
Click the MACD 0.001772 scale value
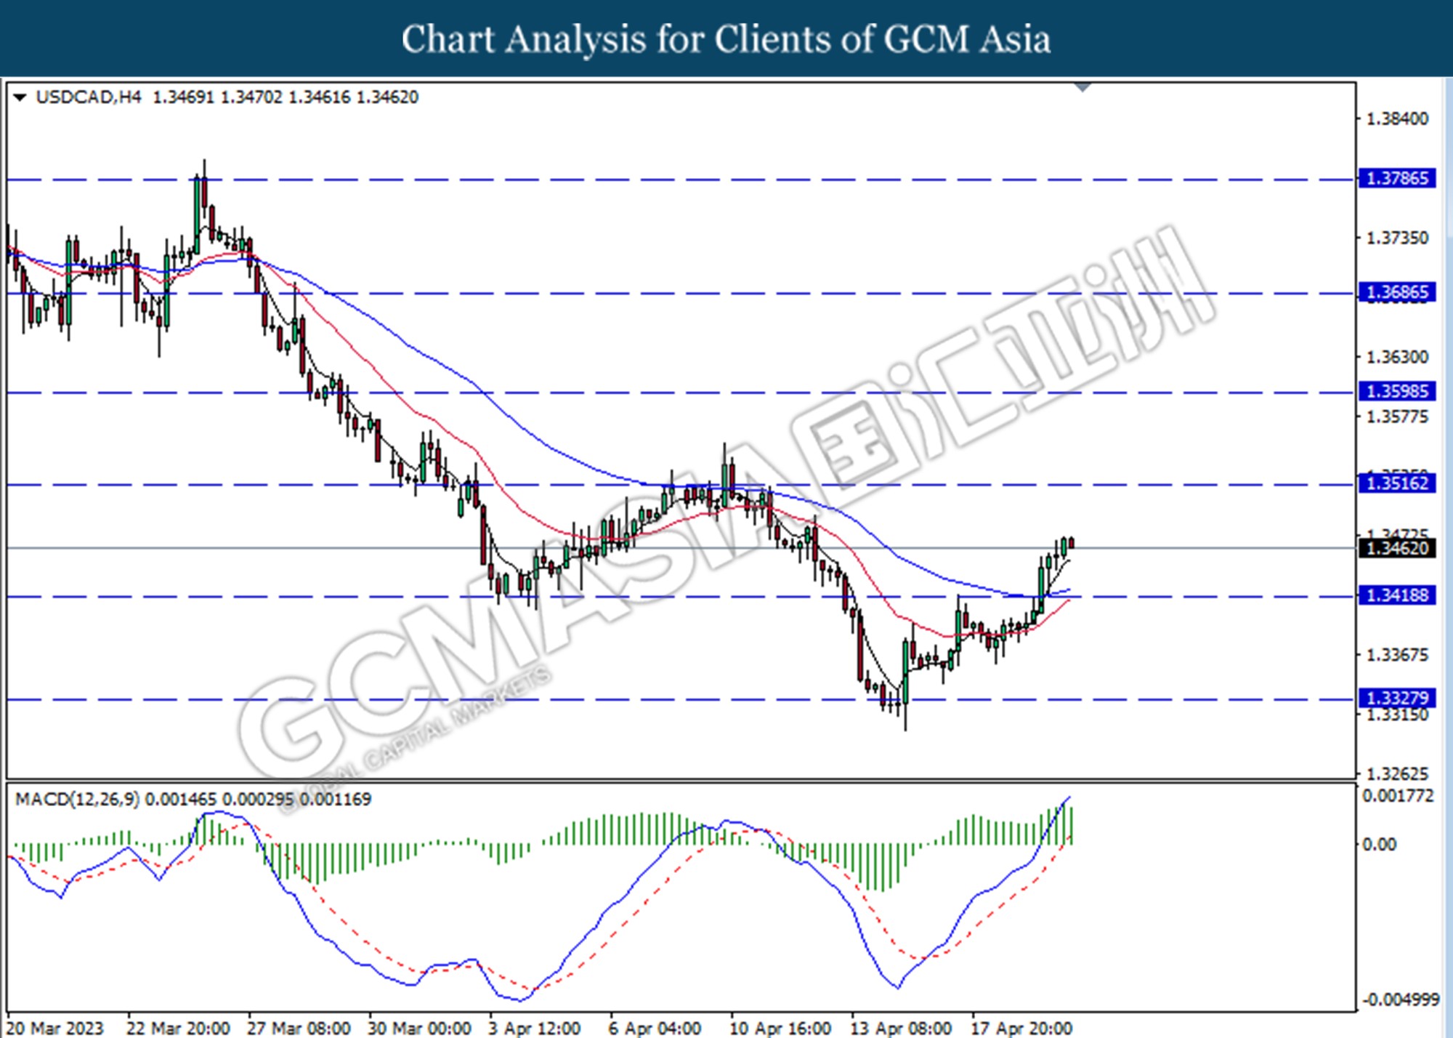(x=1399, y=797)
